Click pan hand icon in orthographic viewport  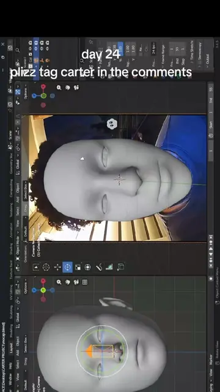(68, 282)
